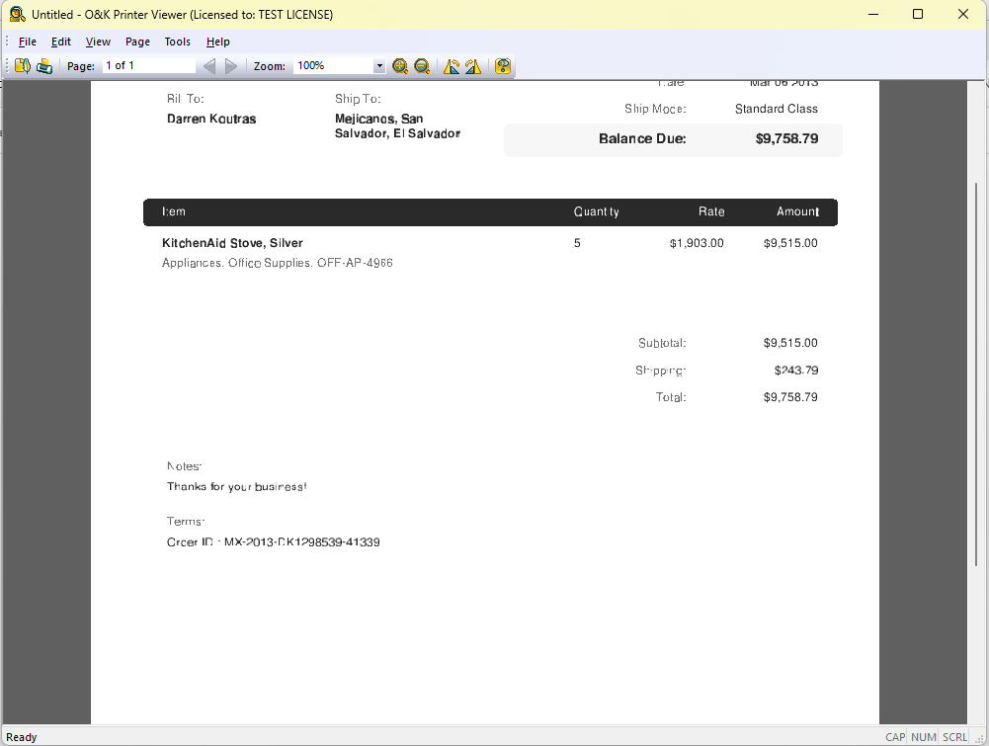Screen dimensions: 989x746
Task: Rotate page clockwise icon
Action: 473,66
